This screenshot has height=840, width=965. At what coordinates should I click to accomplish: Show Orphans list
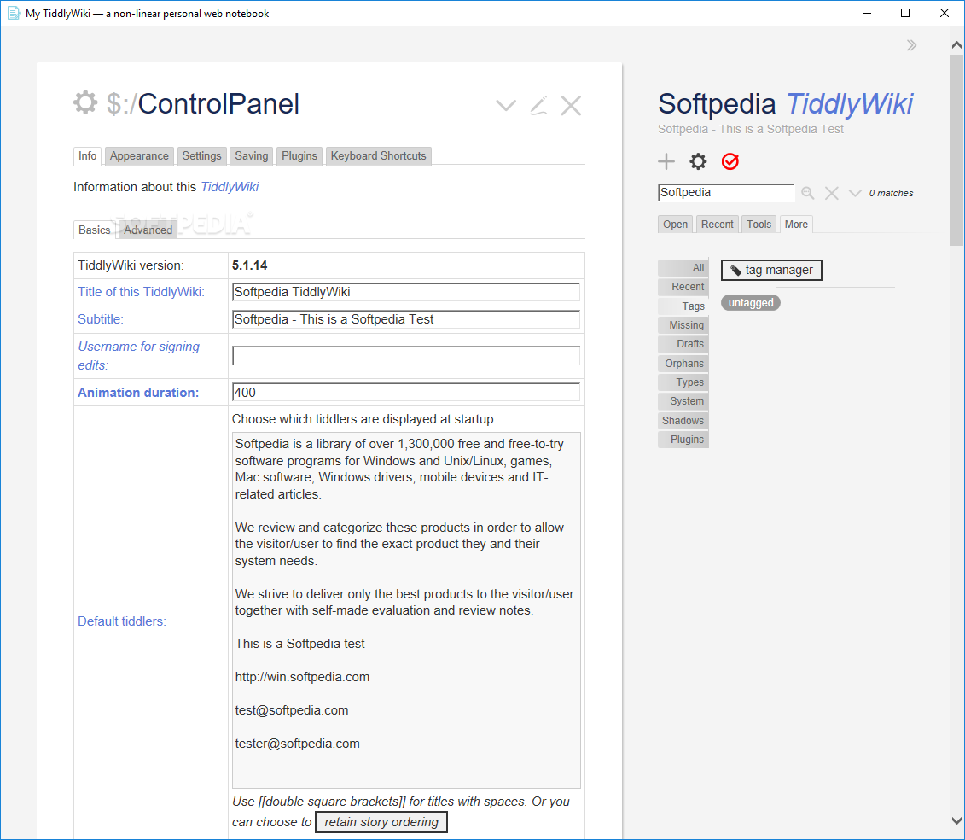683,364
